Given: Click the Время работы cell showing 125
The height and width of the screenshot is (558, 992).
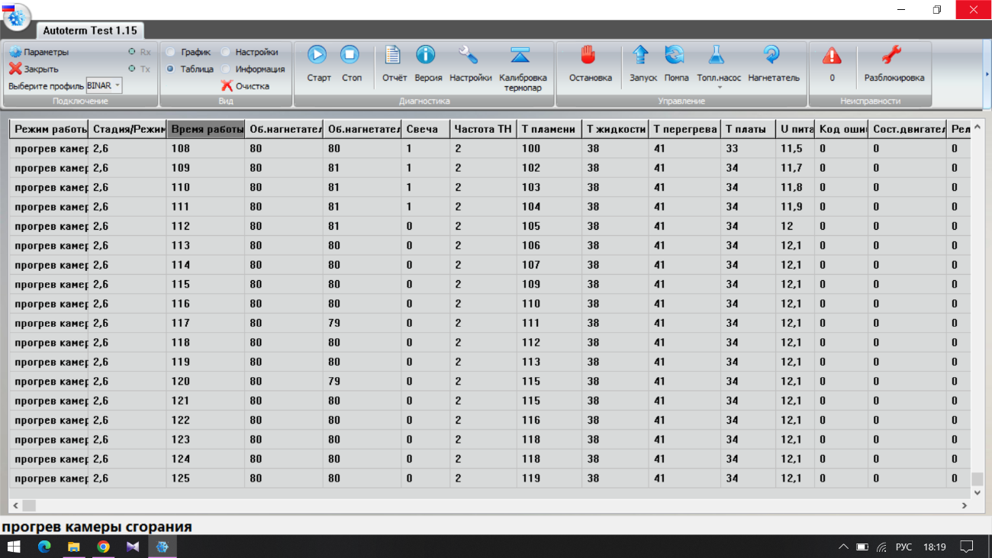Looking at the screenshot, I should point(206,479).
